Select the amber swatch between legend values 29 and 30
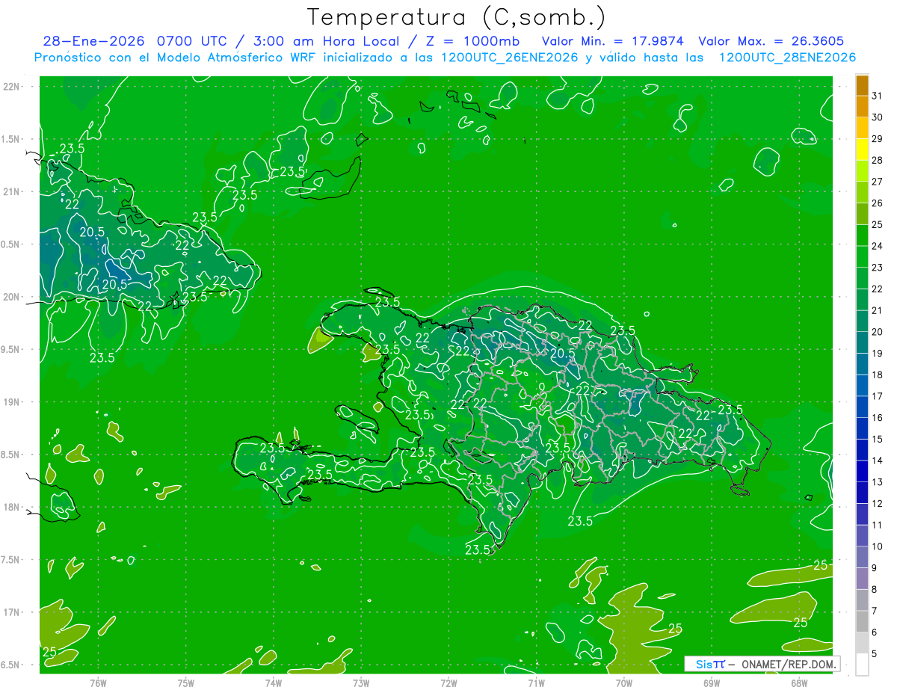The image size is (897, 693). tap(862, 128)
